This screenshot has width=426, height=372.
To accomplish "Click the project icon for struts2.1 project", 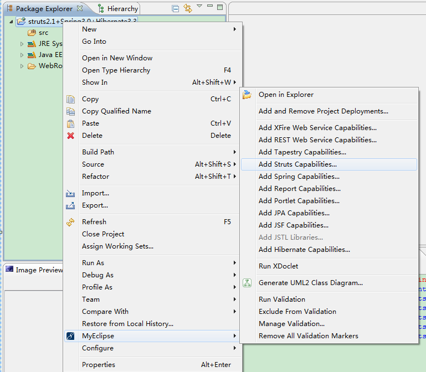I will pos(21,21).
